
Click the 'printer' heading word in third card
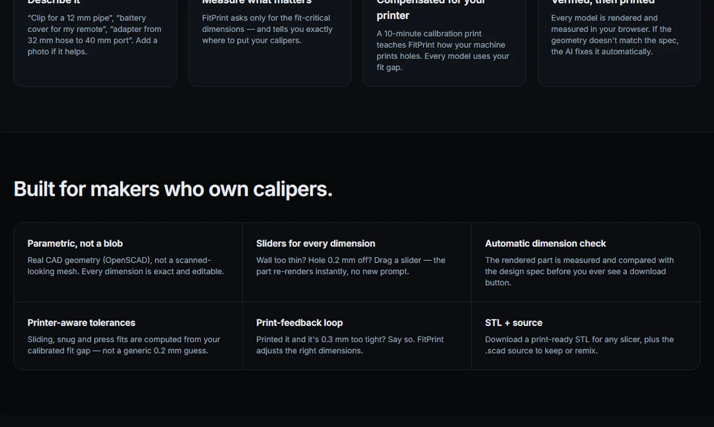tap(393, 16)
